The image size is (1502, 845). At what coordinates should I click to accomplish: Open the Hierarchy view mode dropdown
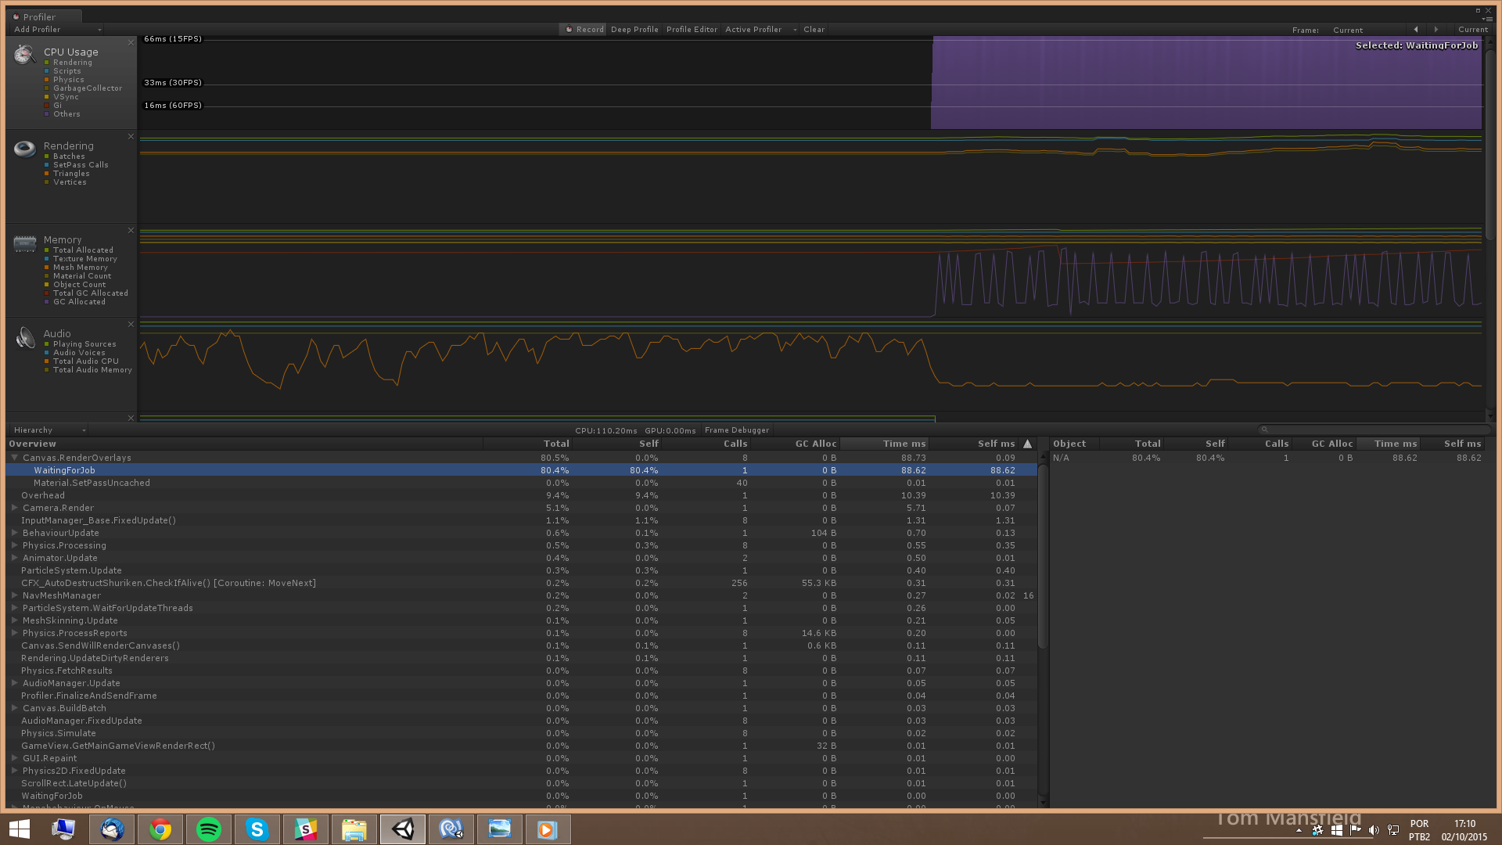tap(48, 430)
